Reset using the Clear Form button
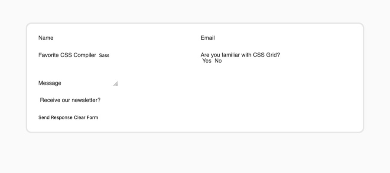This screenshot has width=390, height=173. [86, 117]
